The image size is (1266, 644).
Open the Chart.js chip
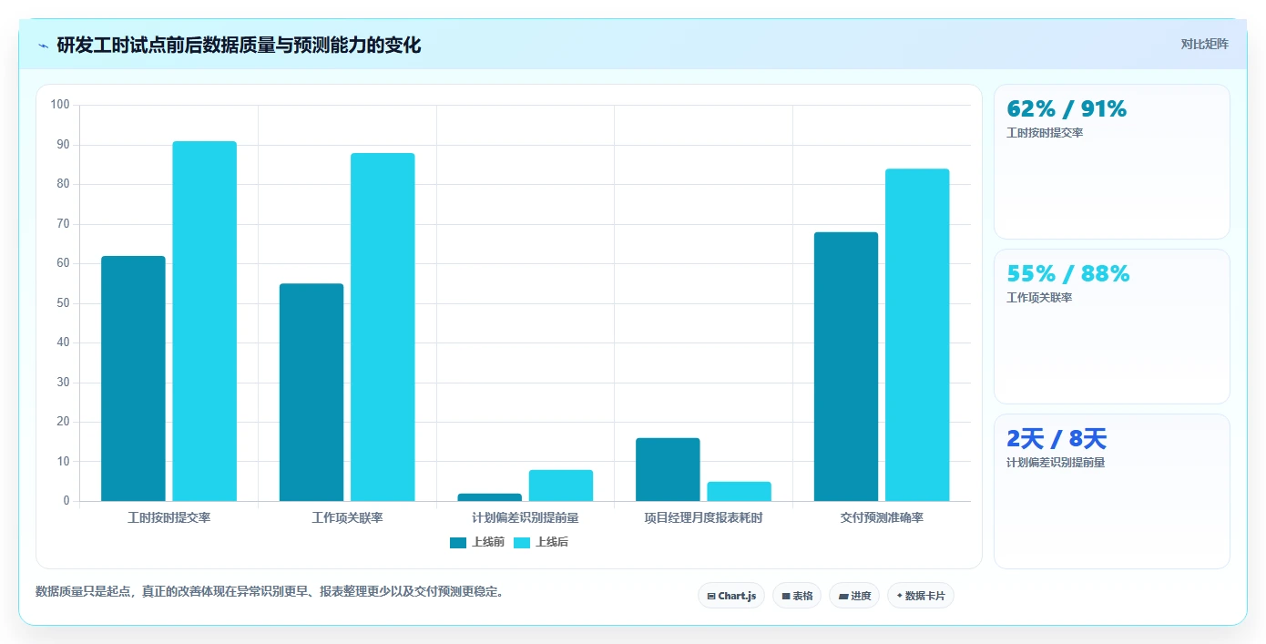pyautogui.click(x=731, y=596)
